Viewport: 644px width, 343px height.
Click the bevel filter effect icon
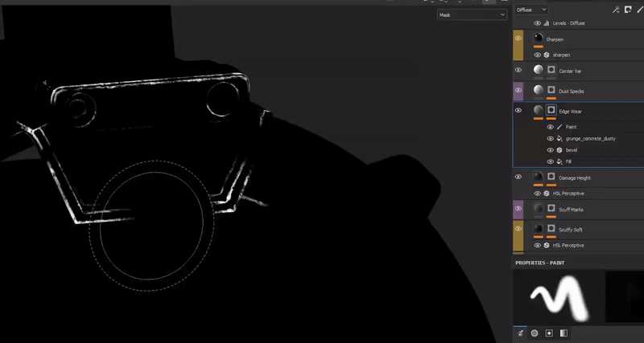click(x=559, y=150)
